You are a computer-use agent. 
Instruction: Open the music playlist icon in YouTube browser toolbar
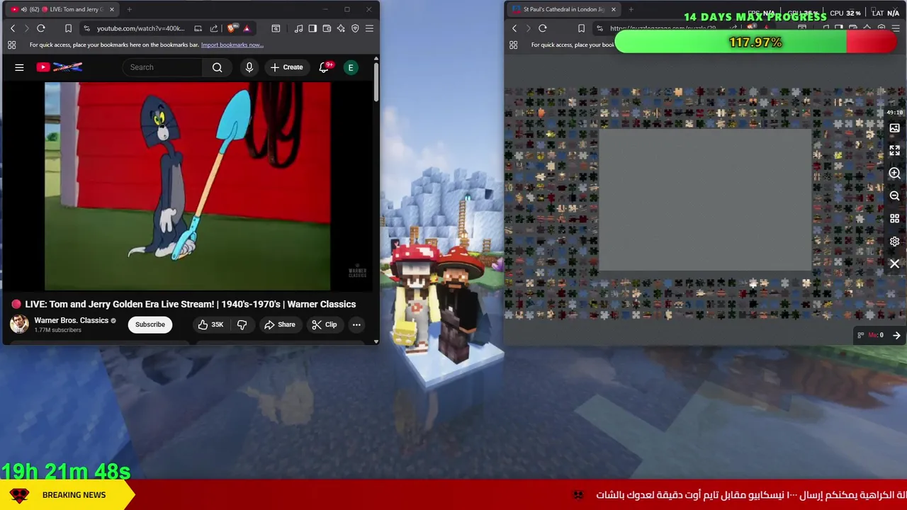pos(298,28)
